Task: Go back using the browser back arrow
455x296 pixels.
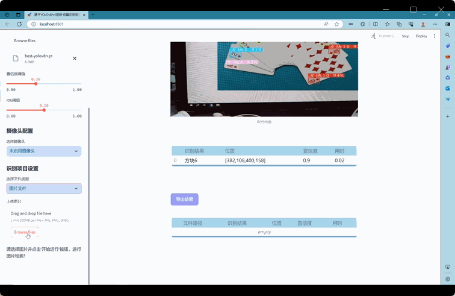Action: pos(8,24)
